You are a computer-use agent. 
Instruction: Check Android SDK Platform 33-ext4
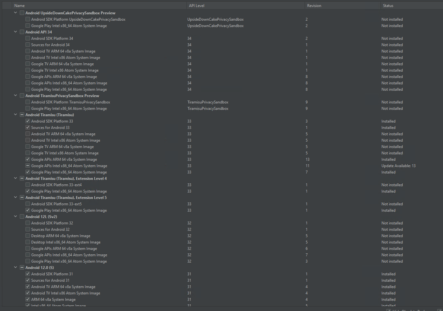(27, 184)
